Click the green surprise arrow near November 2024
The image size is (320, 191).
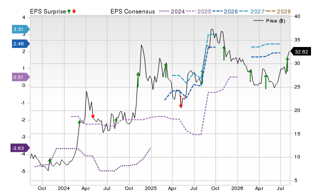[x=138, y=80]
